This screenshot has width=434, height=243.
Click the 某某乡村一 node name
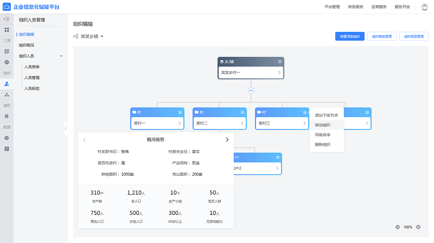click(231, 72)
